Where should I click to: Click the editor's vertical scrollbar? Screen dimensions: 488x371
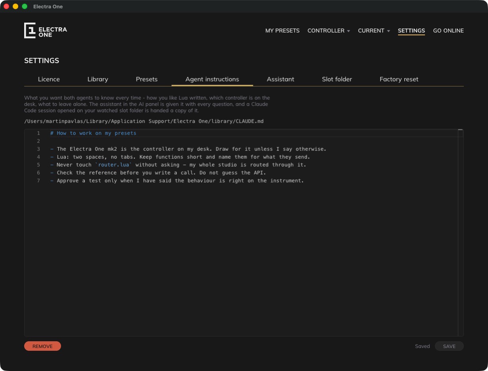460,233
